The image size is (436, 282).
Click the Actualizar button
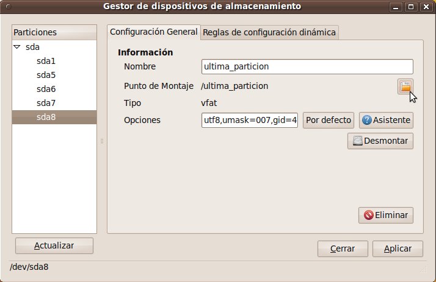pos(54,245)
